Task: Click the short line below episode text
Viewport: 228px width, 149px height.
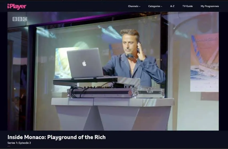Action: click(9, 146)
